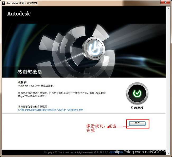Click the 许可激活 label under the icon
The height and width of the screenshot is (157, 172).
coord(137,108)
